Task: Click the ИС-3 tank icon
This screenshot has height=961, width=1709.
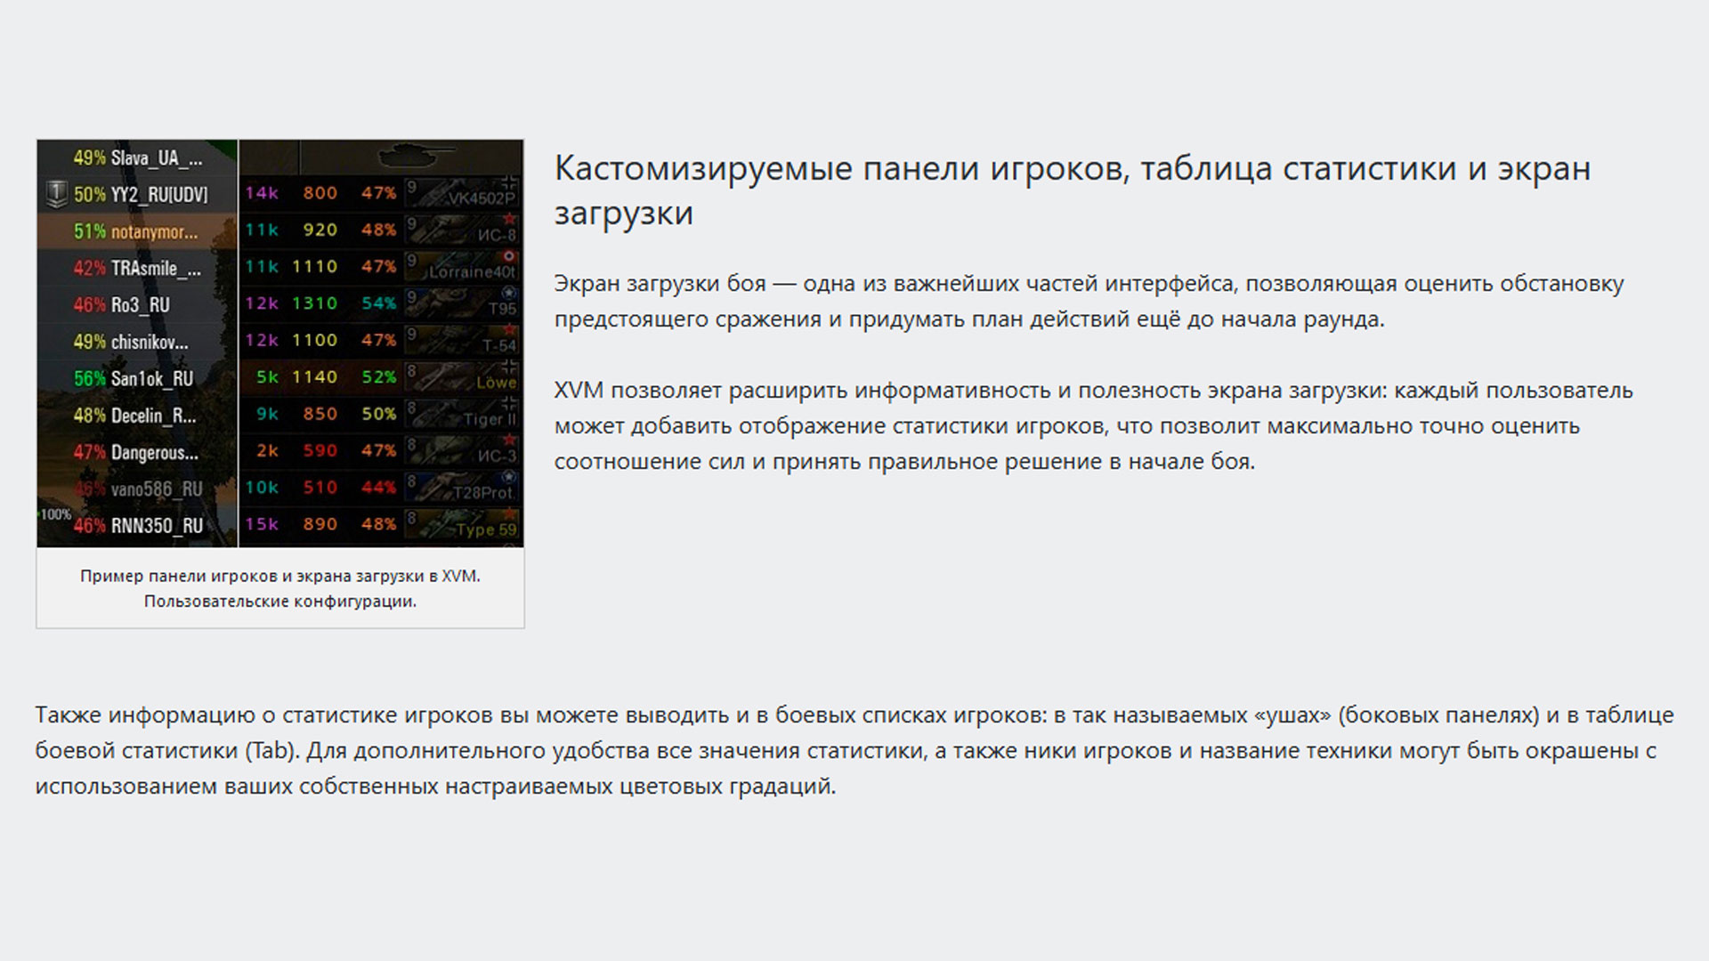Action: (462, 450)
